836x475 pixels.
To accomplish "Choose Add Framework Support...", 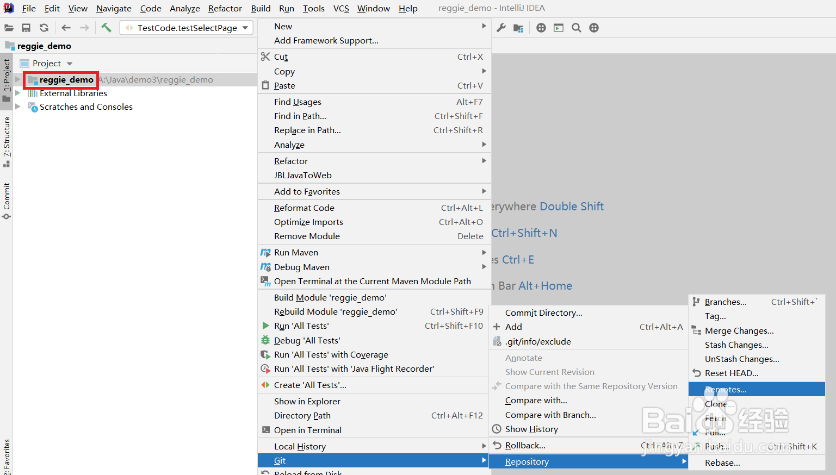I will 374,40.
